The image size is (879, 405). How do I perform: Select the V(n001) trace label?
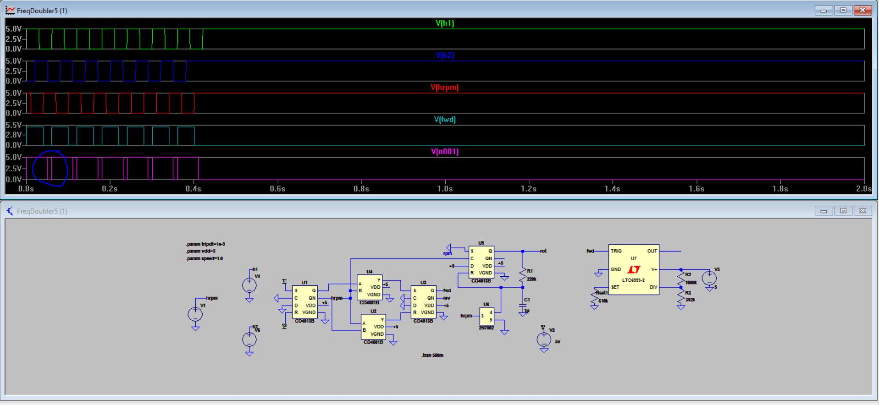pos(445,152)
